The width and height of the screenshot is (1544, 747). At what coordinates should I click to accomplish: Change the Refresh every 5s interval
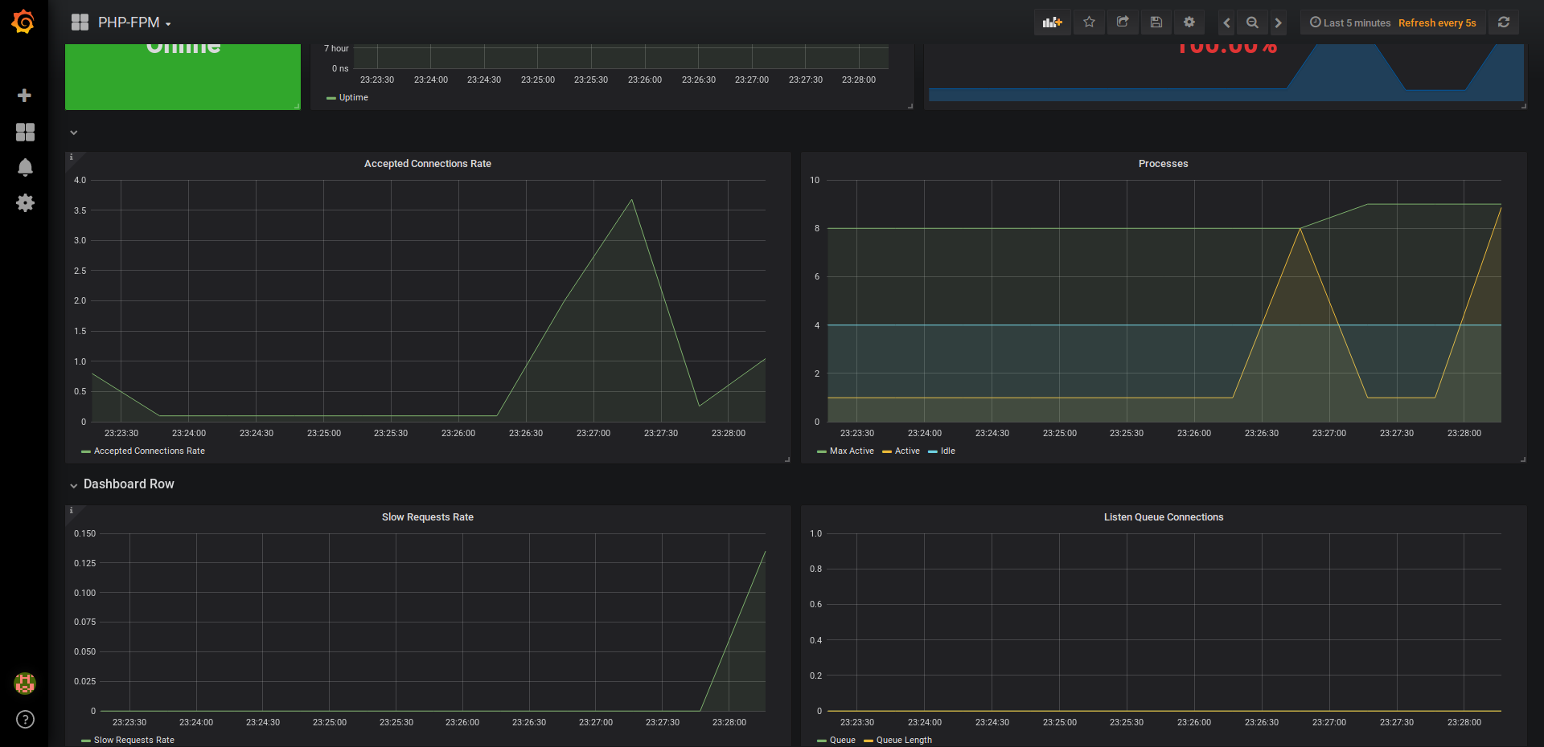click(1437, 23)
